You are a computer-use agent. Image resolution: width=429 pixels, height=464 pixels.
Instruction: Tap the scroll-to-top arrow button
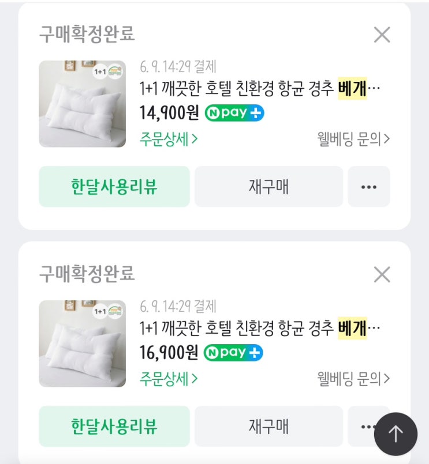point(396,434)
